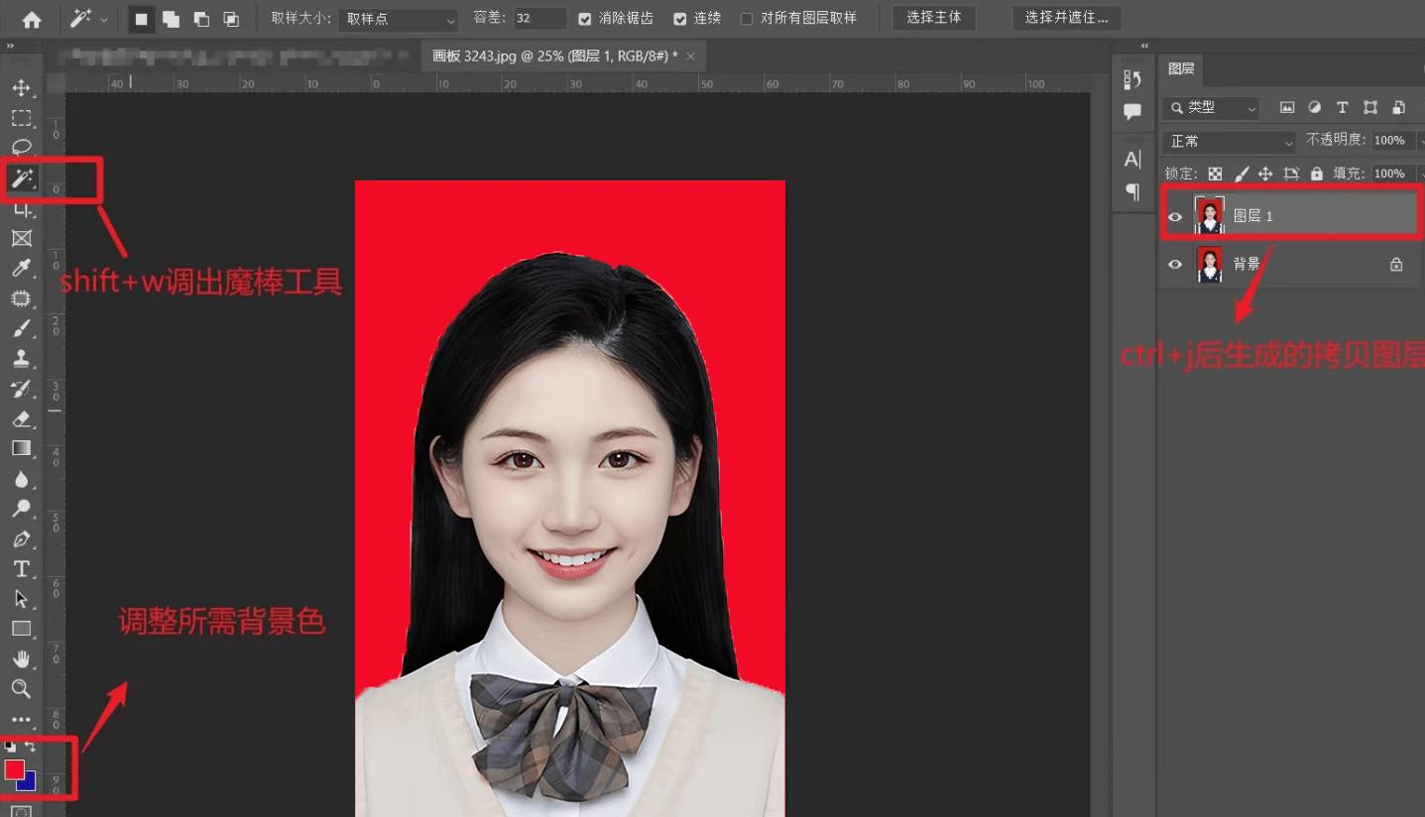
Task: Select the Horizontal Type tool
Action: 21,569
